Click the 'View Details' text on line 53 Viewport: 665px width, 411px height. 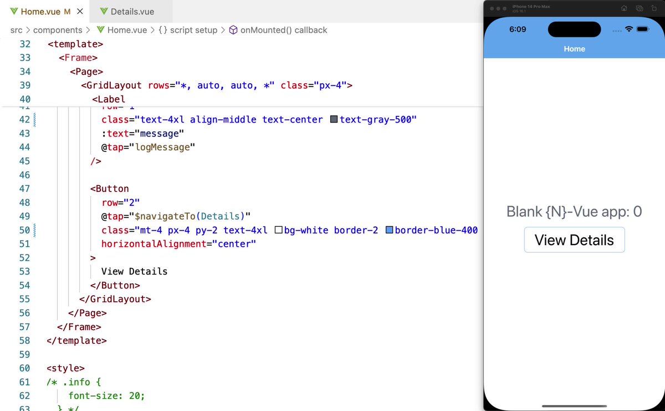point(134,272)
